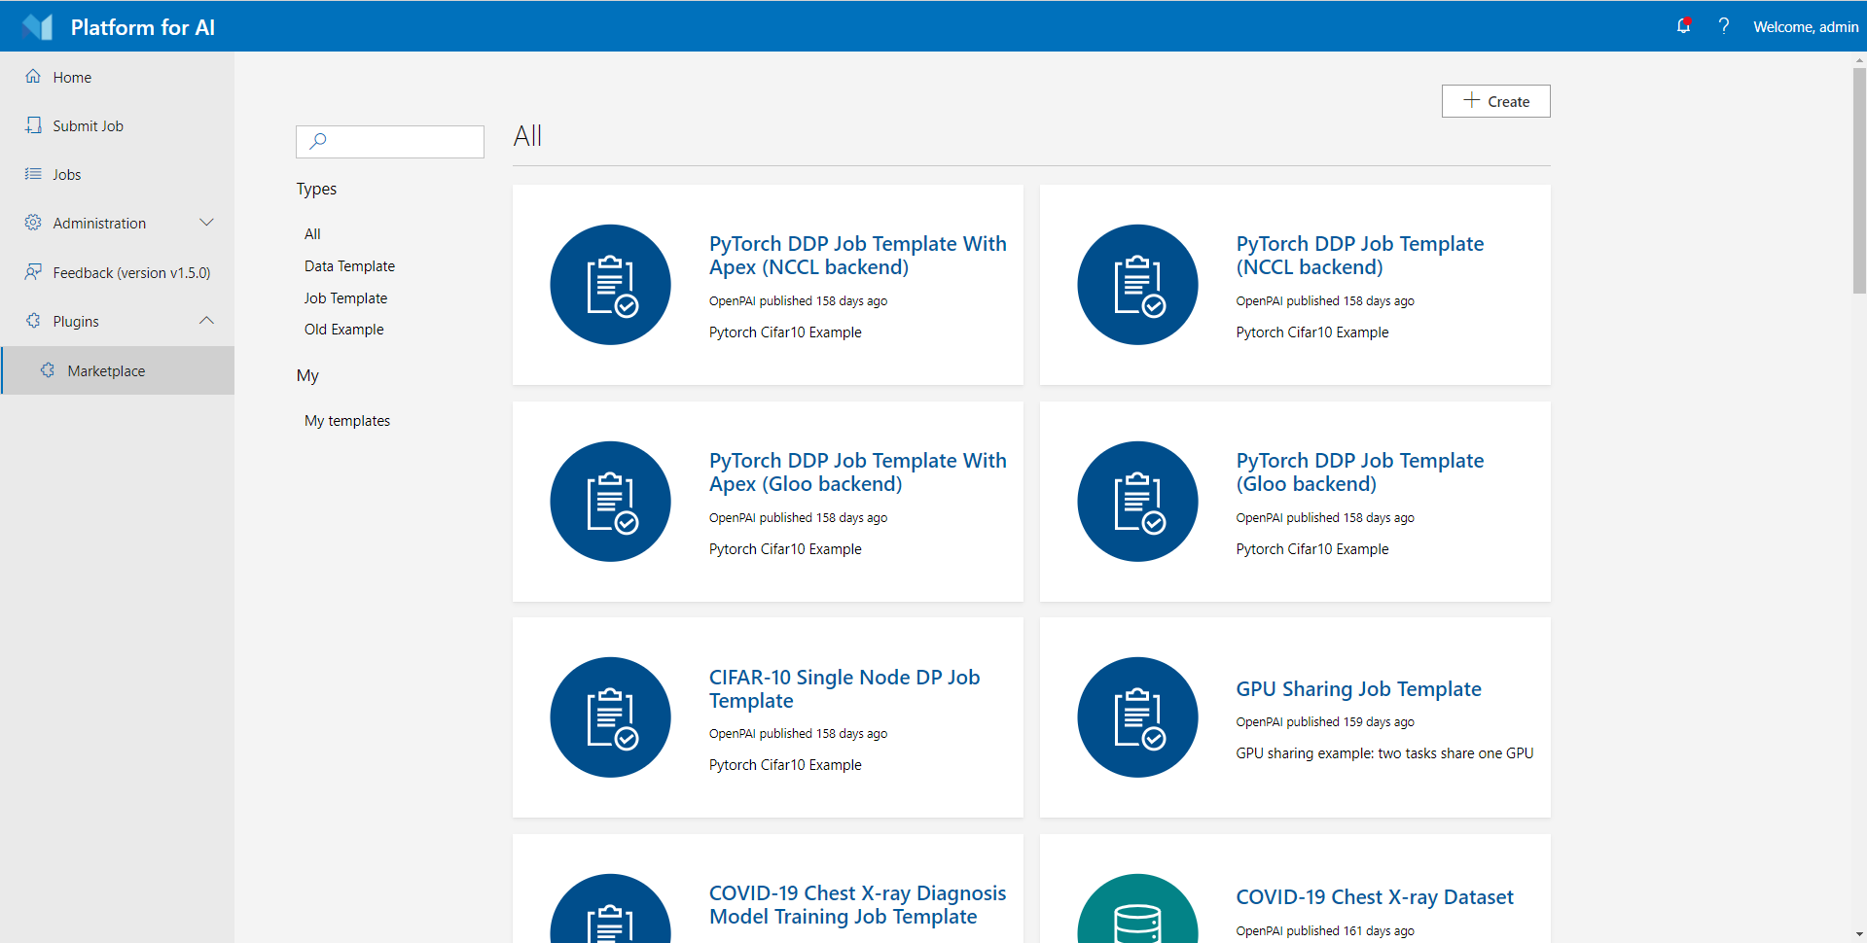
Task: Filter by Old Example type
Action: 343,330
